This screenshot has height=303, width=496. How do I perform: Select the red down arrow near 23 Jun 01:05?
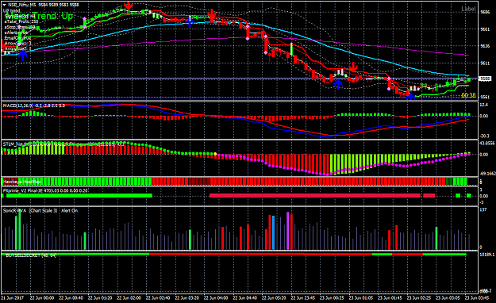pos(353,67)
